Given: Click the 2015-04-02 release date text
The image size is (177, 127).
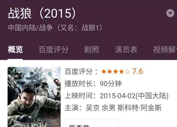Looking at the screenshot, I should tap(118, 96).
